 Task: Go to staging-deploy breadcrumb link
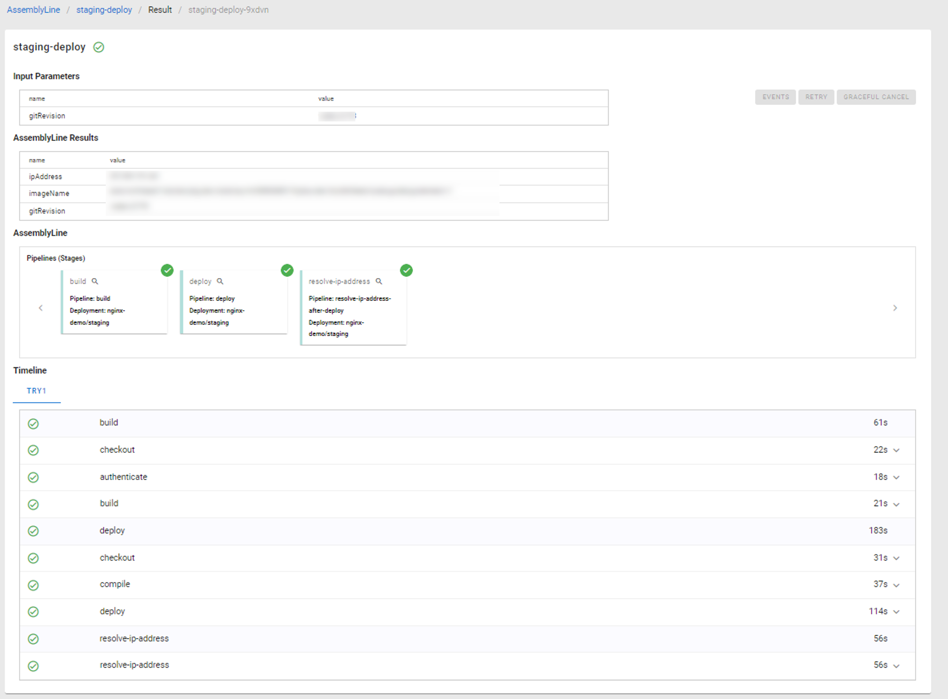104,10
